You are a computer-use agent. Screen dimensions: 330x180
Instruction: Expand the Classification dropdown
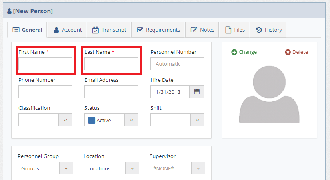(66, 120)
